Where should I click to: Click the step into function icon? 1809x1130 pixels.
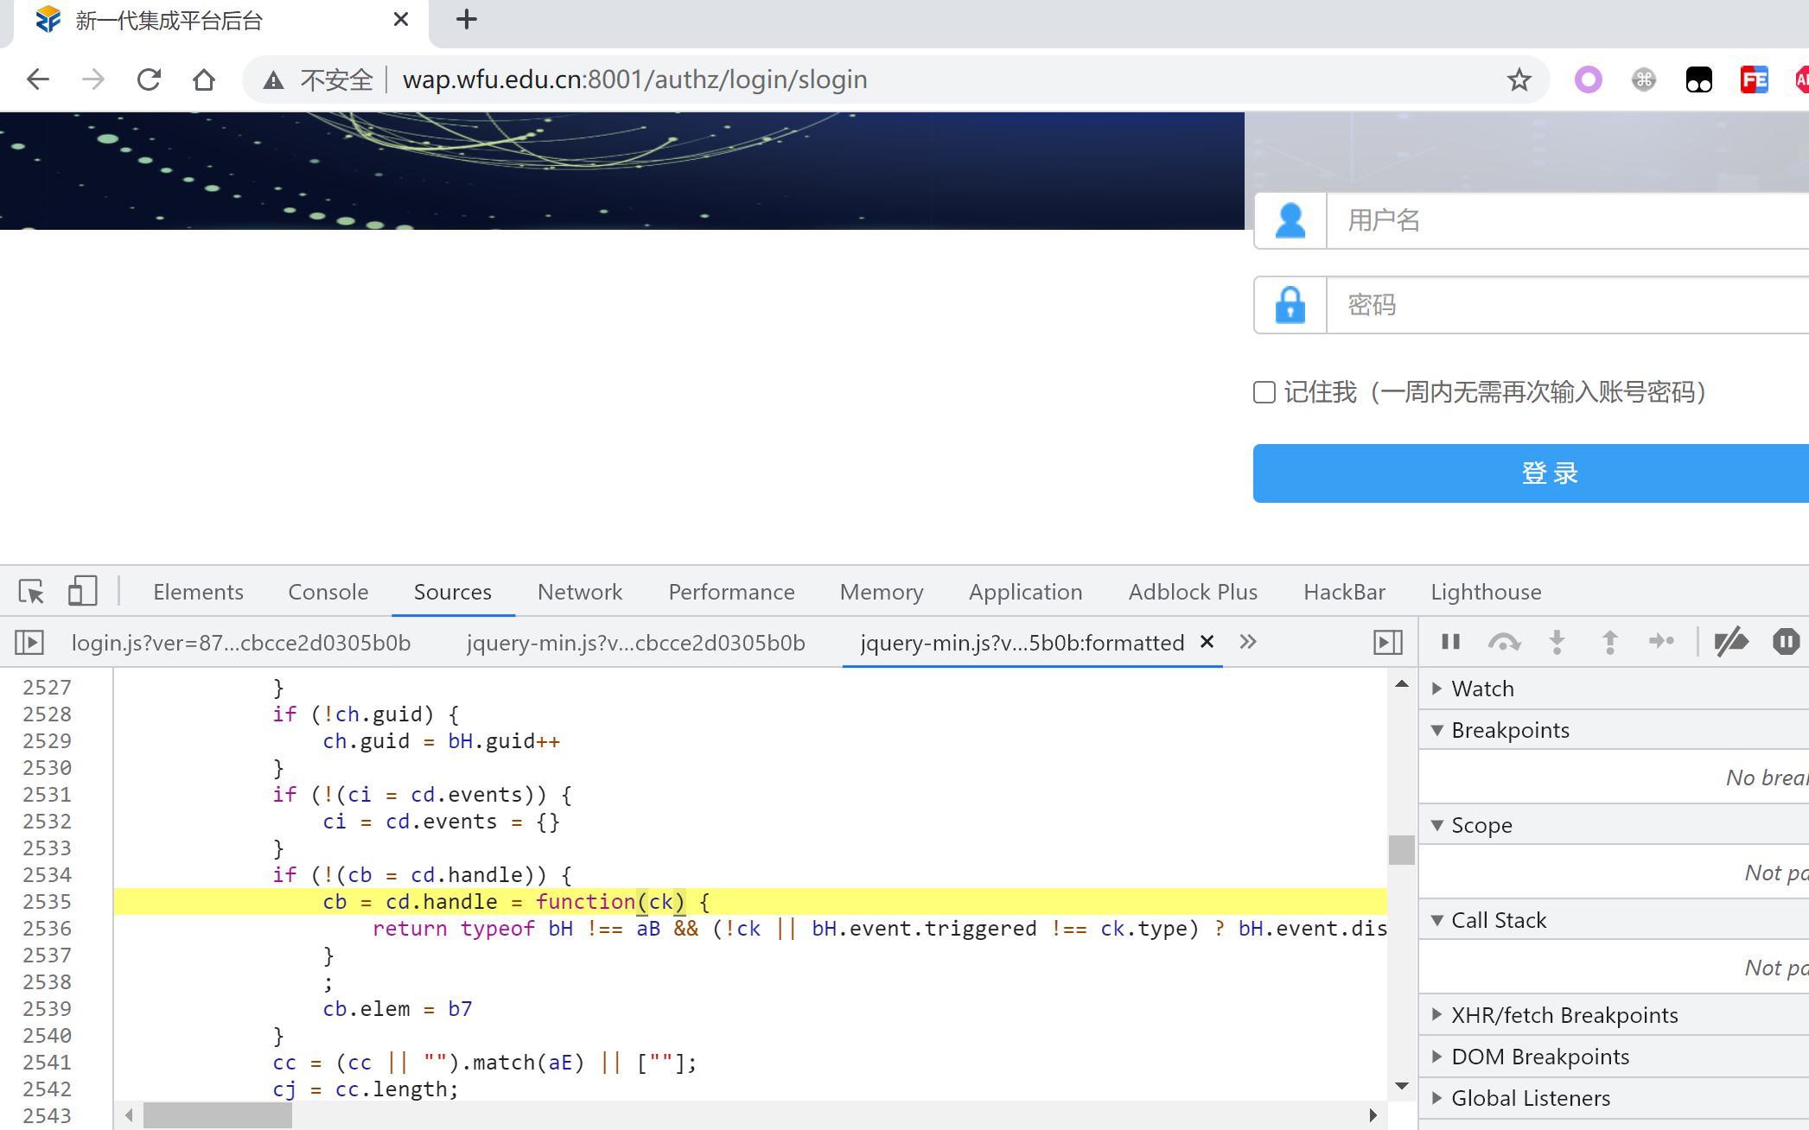1557,642
